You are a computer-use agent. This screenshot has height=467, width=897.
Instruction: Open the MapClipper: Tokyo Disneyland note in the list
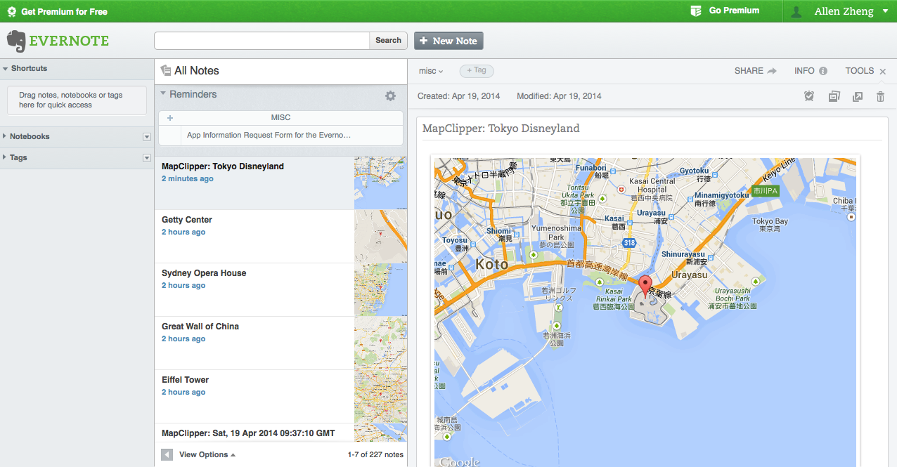(x=254, y=183)
